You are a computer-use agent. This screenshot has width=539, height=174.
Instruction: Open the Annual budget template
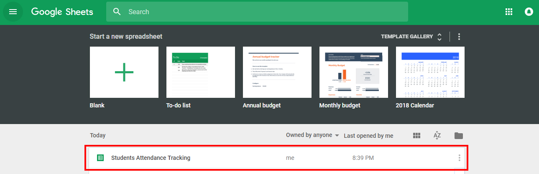point(277,72)
